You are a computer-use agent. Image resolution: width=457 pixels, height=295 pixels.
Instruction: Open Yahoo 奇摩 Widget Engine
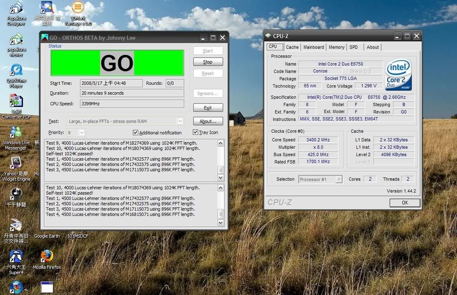pos(15,163)
